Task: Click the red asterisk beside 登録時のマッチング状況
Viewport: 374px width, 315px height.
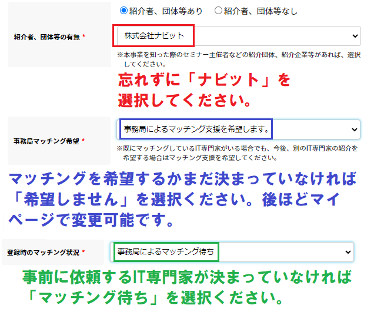Action: point(84,252)
